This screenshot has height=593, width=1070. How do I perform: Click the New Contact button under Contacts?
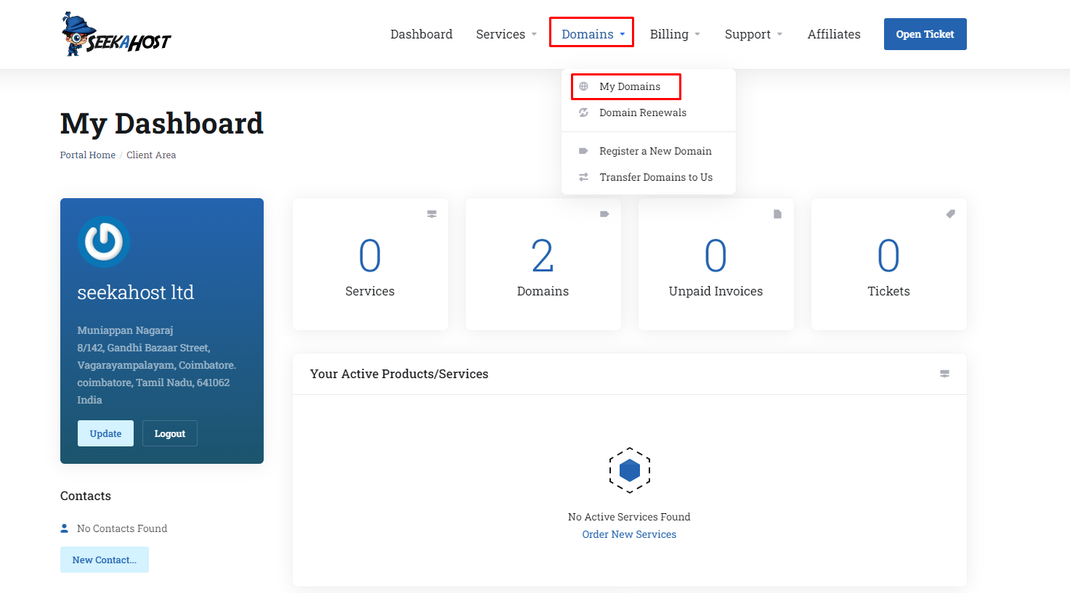click(x=104, y=559)
